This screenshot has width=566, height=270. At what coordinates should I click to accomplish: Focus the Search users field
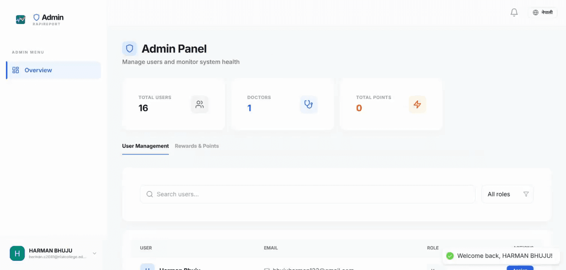click(x=307, y=194)
